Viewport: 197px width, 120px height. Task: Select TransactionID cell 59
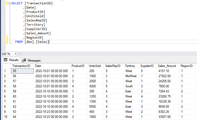click(x=22, y=91)
